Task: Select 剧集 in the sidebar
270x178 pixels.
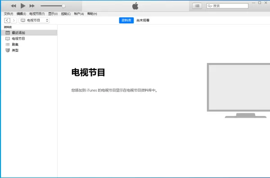Action: coord(29,44)
